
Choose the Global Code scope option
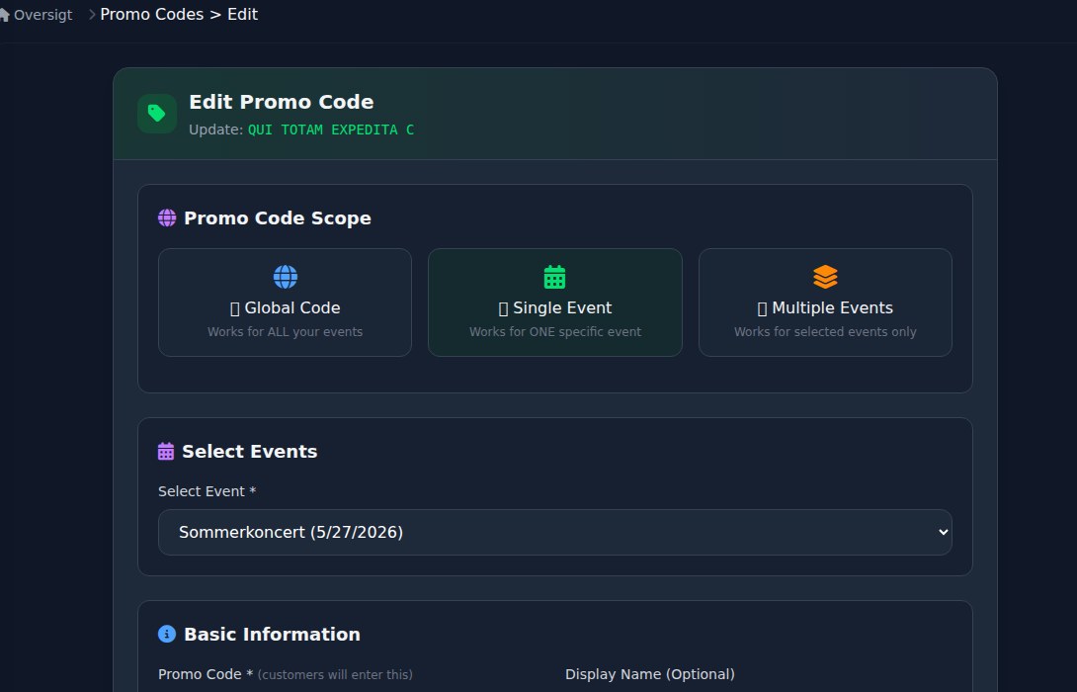pos(285,303)
